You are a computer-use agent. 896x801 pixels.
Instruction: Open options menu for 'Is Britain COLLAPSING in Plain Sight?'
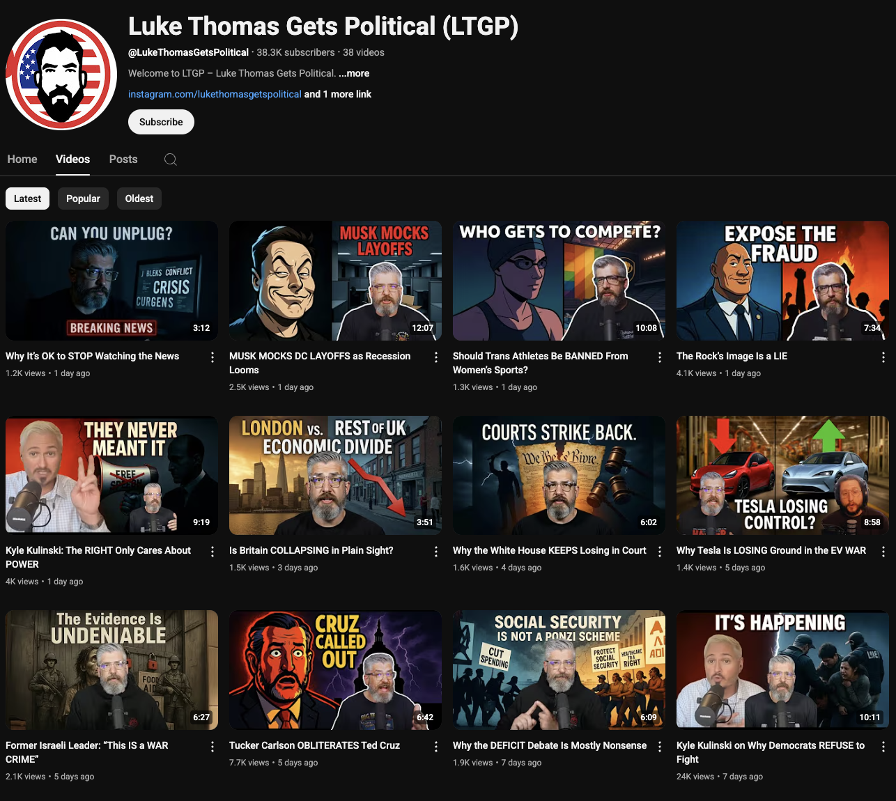[436, 552]
